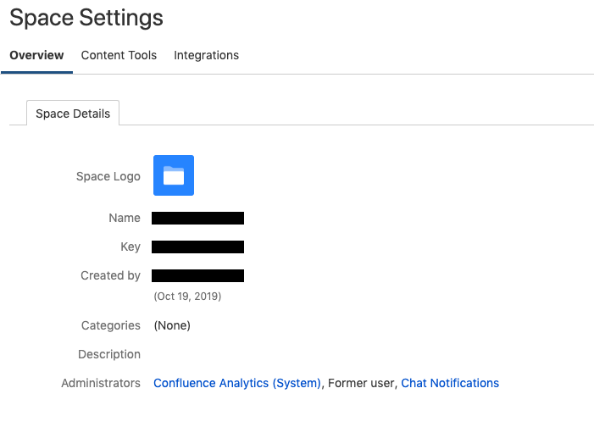Image resolution: width=594 pixels, height=427 pixels.
Task: Click the Former user administrator text
Action: 361,383
